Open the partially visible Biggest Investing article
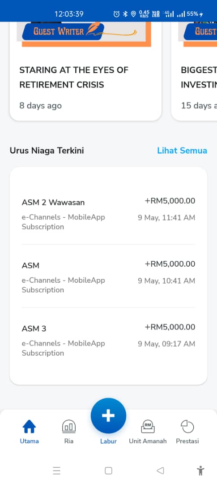This screenshot has width=217, height=484. click(x=194, y=71)
